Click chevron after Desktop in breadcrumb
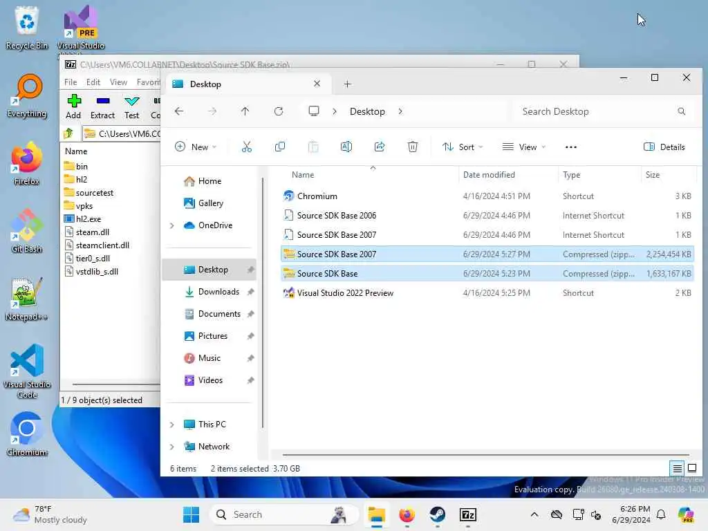Image resolution: width=708 pixels, height=531 pixels. click(400, 111)
